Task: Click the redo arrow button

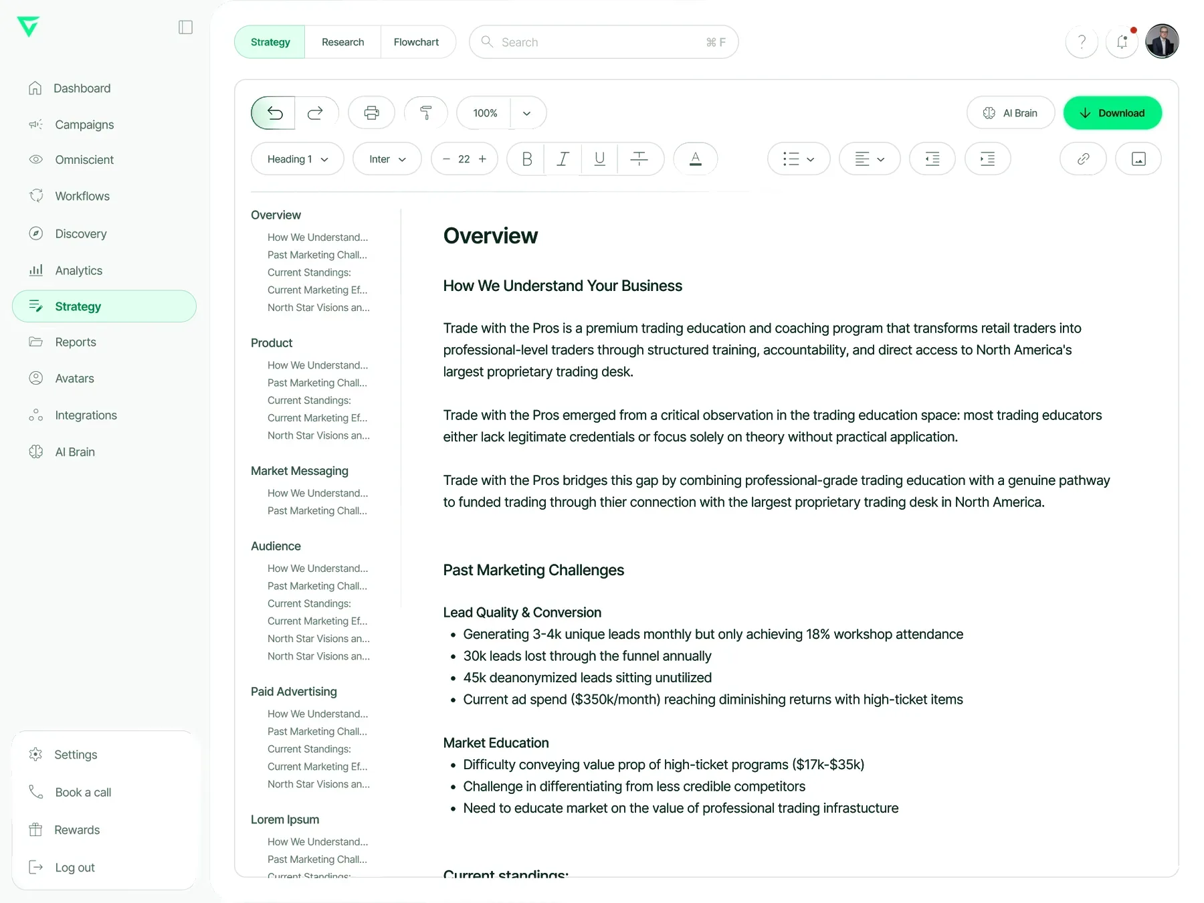Action: [316, 113]
